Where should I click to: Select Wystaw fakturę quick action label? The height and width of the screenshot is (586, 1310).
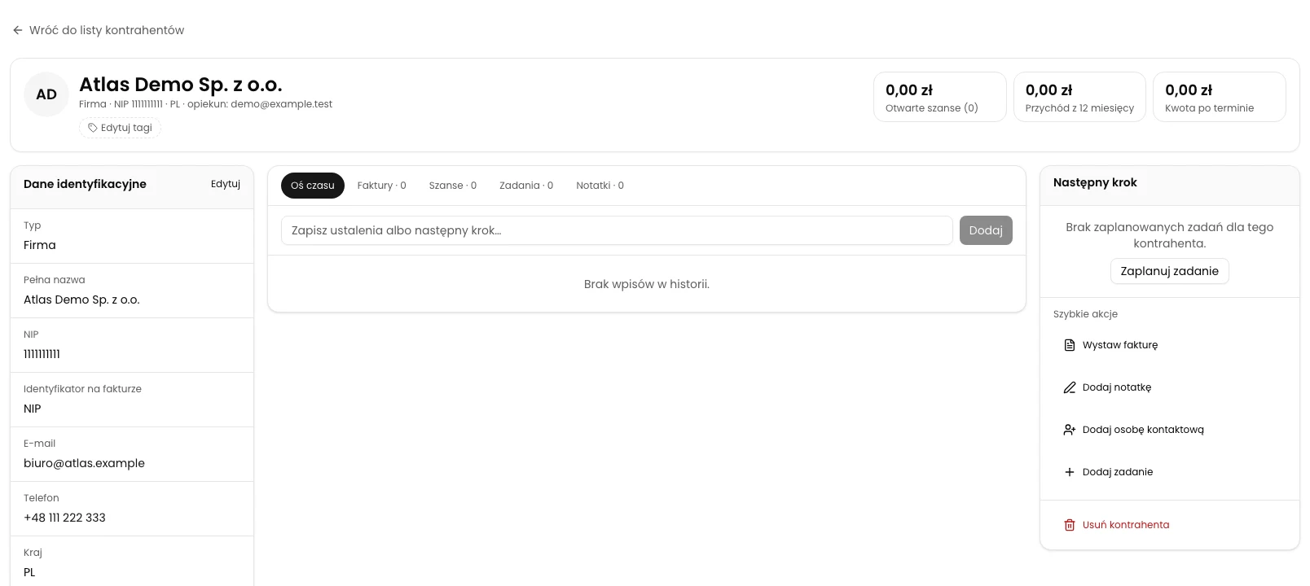tap(1120, 345)
